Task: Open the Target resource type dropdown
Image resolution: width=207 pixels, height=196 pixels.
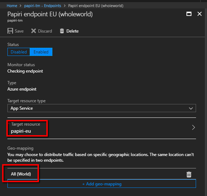Action: pyautogui.click(x=102, y=108)
